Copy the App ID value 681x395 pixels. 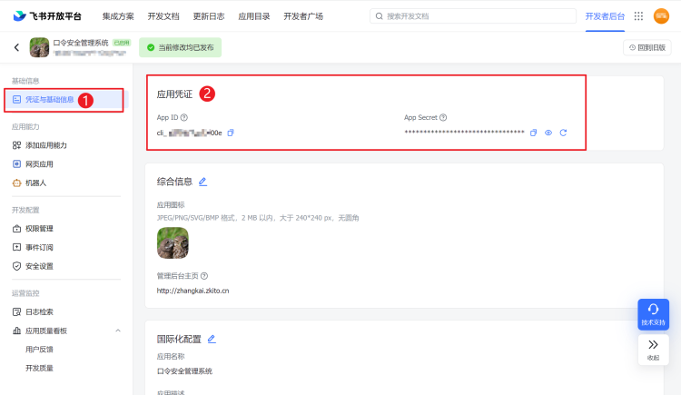click(x=231, y=133)
